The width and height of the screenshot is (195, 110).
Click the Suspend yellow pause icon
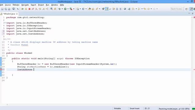pyautogui.click(x=26, y=9)
